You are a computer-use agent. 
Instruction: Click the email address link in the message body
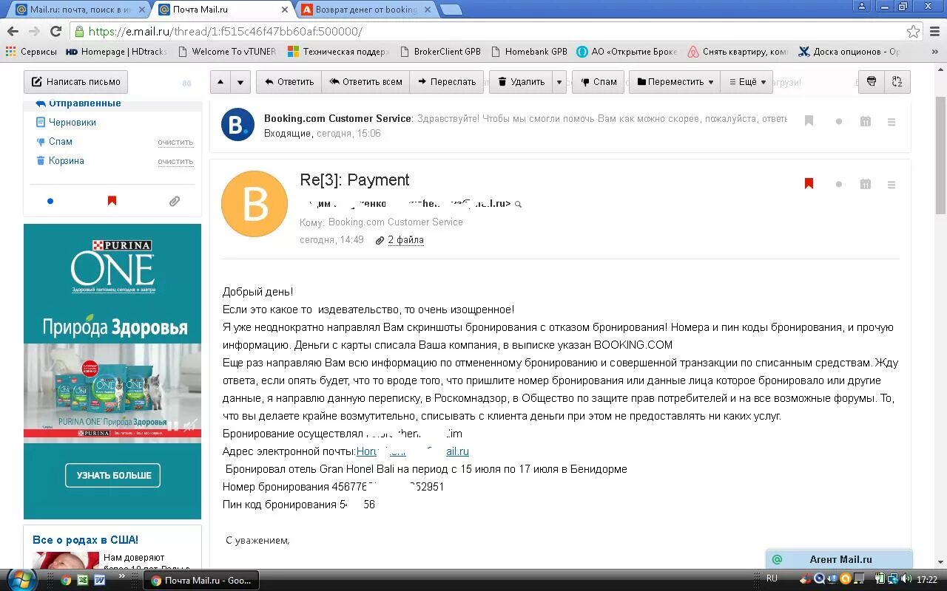coord(413,451)
